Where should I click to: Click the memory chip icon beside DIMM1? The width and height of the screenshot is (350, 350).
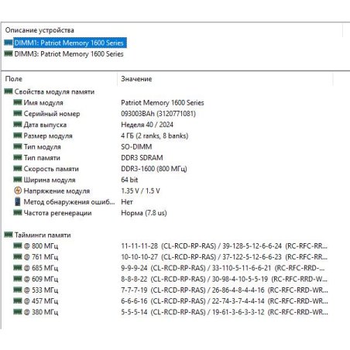[9, 43]
